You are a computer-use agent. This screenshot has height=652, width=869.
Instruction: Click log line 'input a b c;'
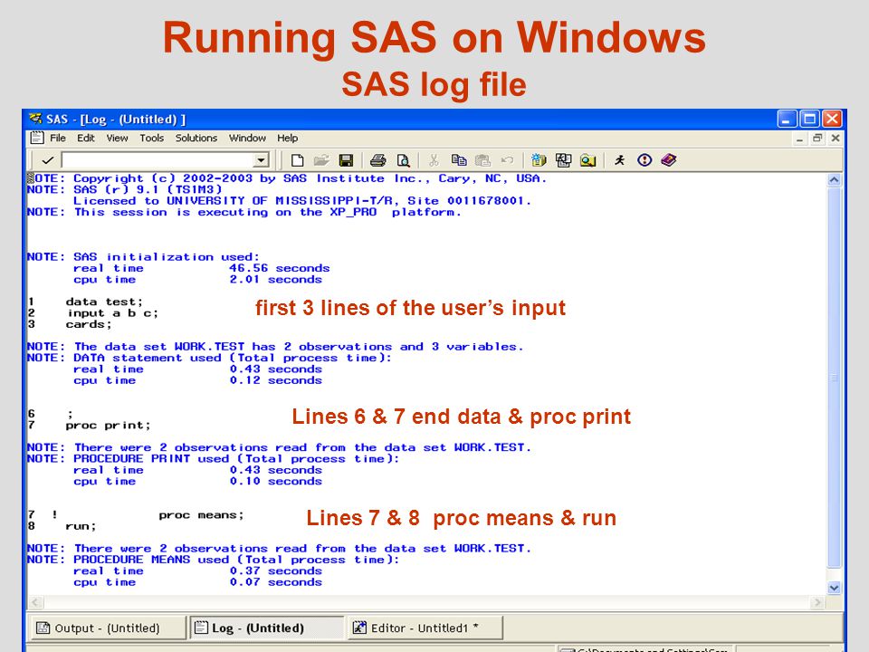tap(112, 313)
